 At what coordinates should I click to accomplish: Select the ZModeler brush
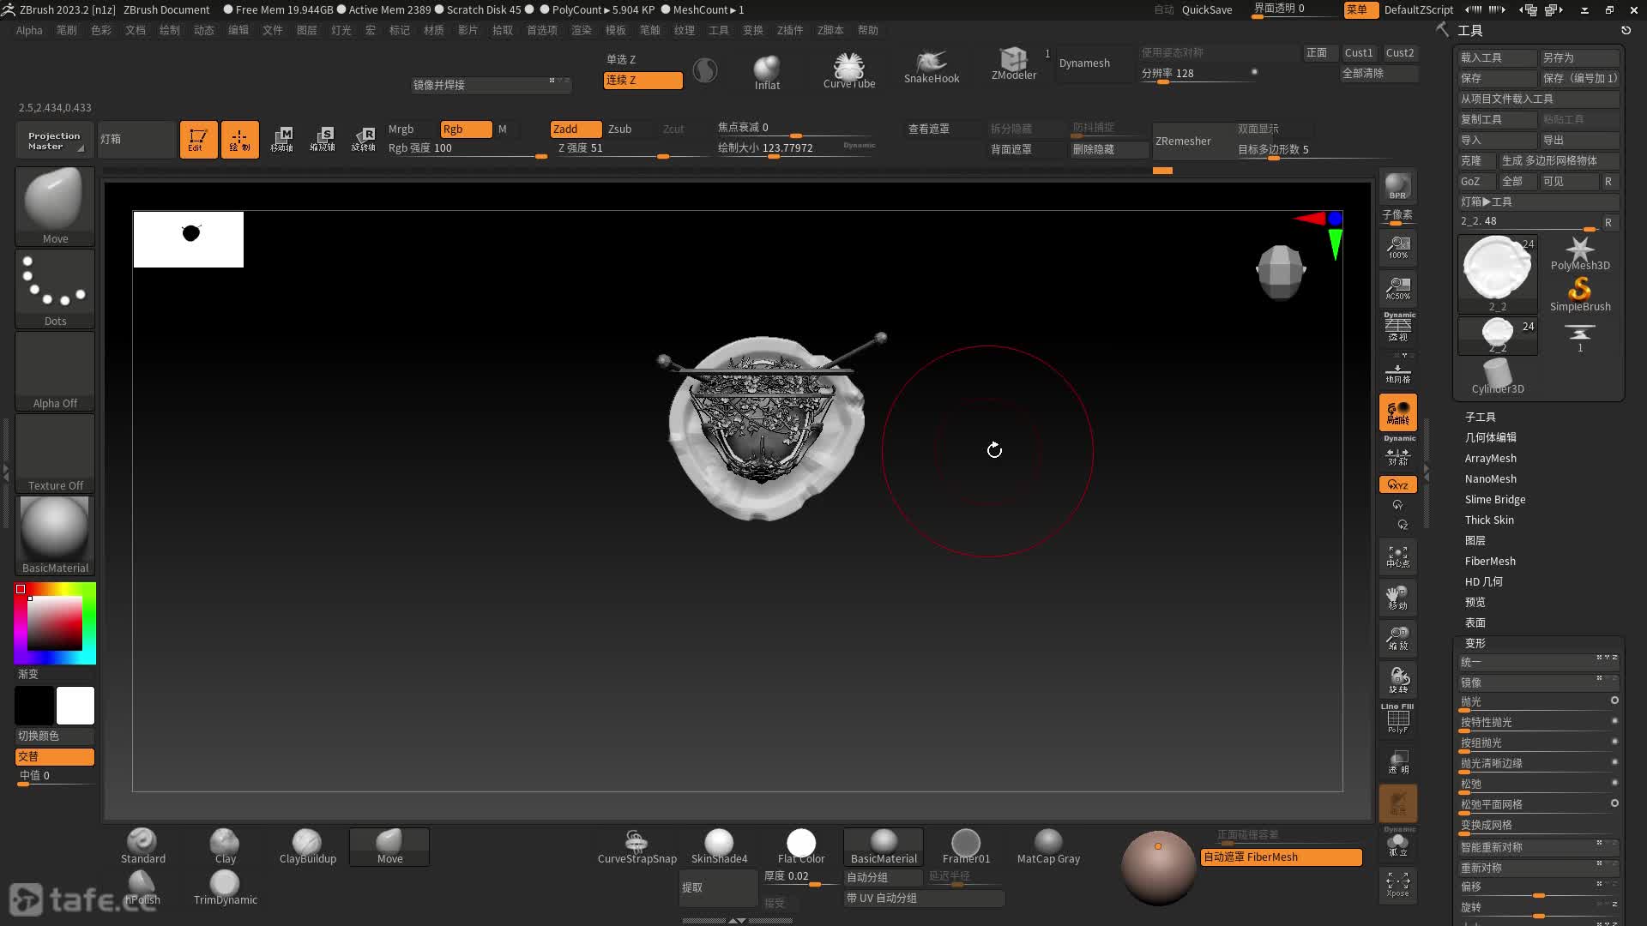point(1013,64)
